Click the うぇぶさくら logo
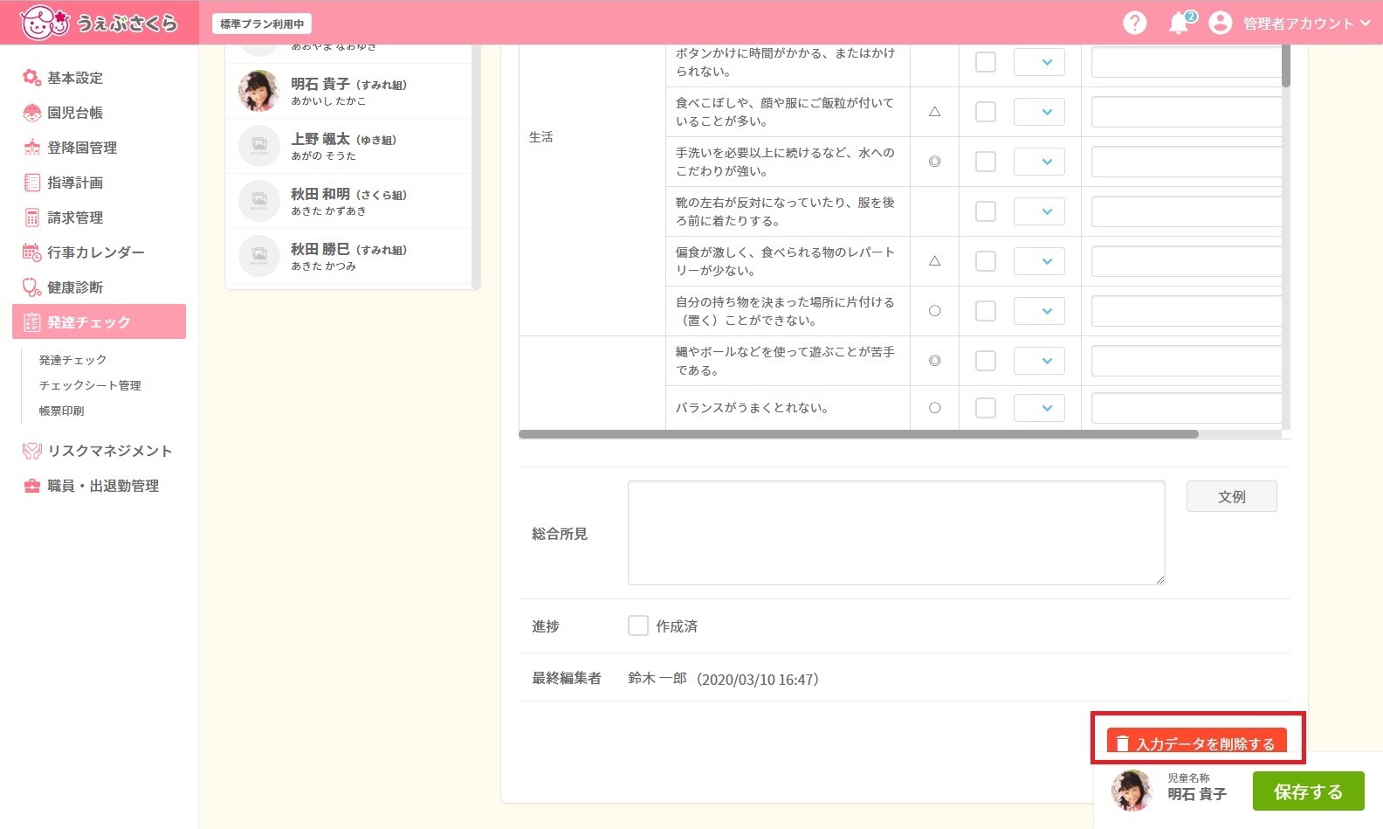This screenshot has height=829, width=1383. pyautogui.click(x=98, y=23)
